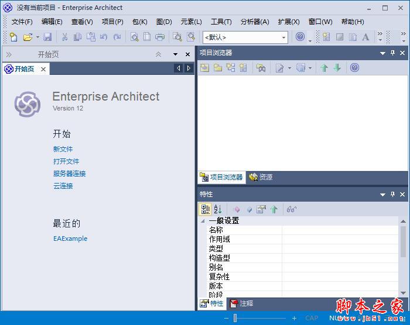Close the 开始页 tab

point(43,69)
